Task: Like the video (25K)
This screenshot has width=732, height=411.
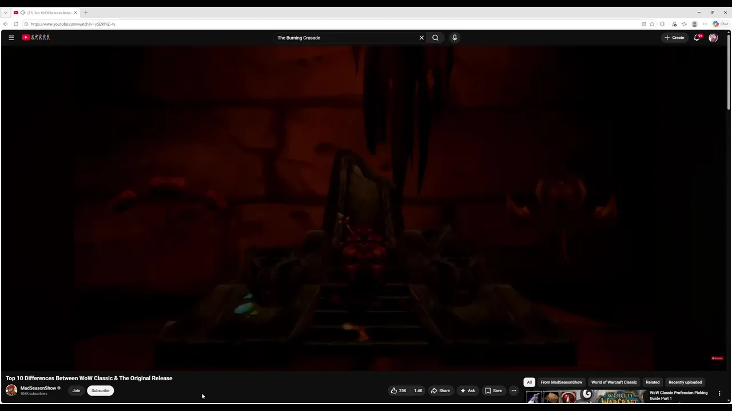Action: coord(399,390)
